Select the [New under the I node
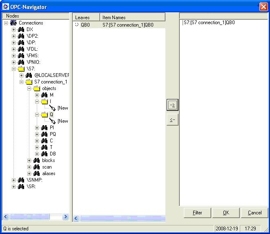This screenshot has height=234, width=270. point(62,108)
